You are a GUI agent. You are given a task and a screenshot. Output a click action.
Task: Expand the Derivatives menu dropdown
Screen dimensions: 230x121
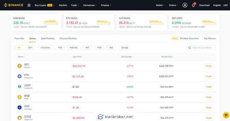pyautogui.click(x=90, y=5)
